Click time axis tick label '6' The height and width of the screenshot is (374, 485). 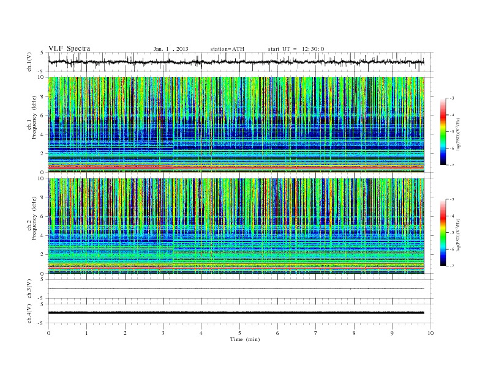click(277, 333)
